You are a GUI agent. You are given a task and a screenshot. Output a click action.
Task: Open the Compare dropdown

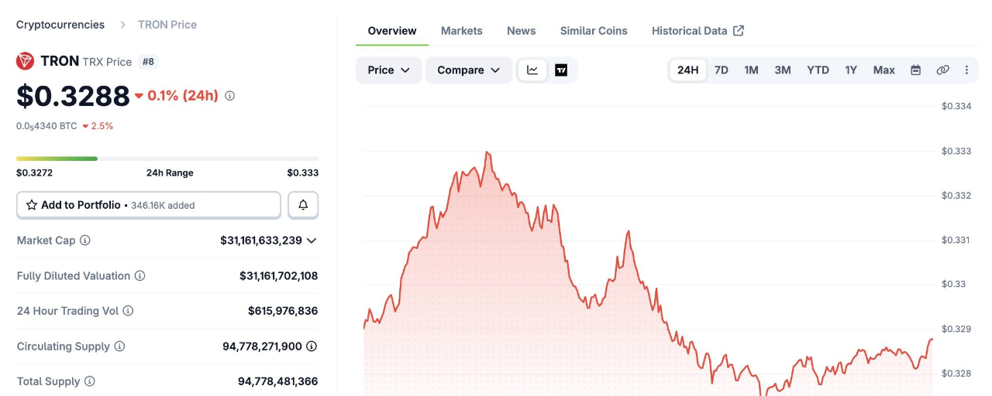click(x=469, y=70)
